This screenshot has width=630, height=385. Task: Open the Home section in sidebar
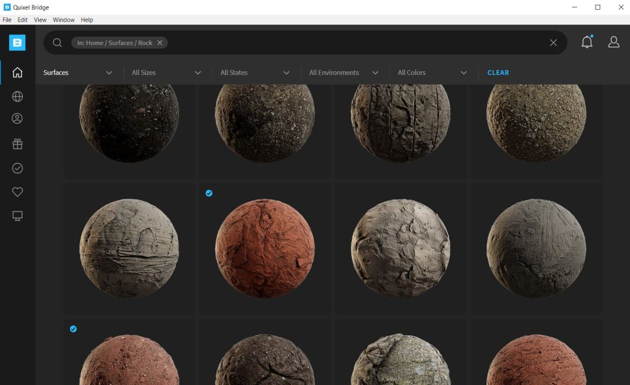(x=17, y=72)
